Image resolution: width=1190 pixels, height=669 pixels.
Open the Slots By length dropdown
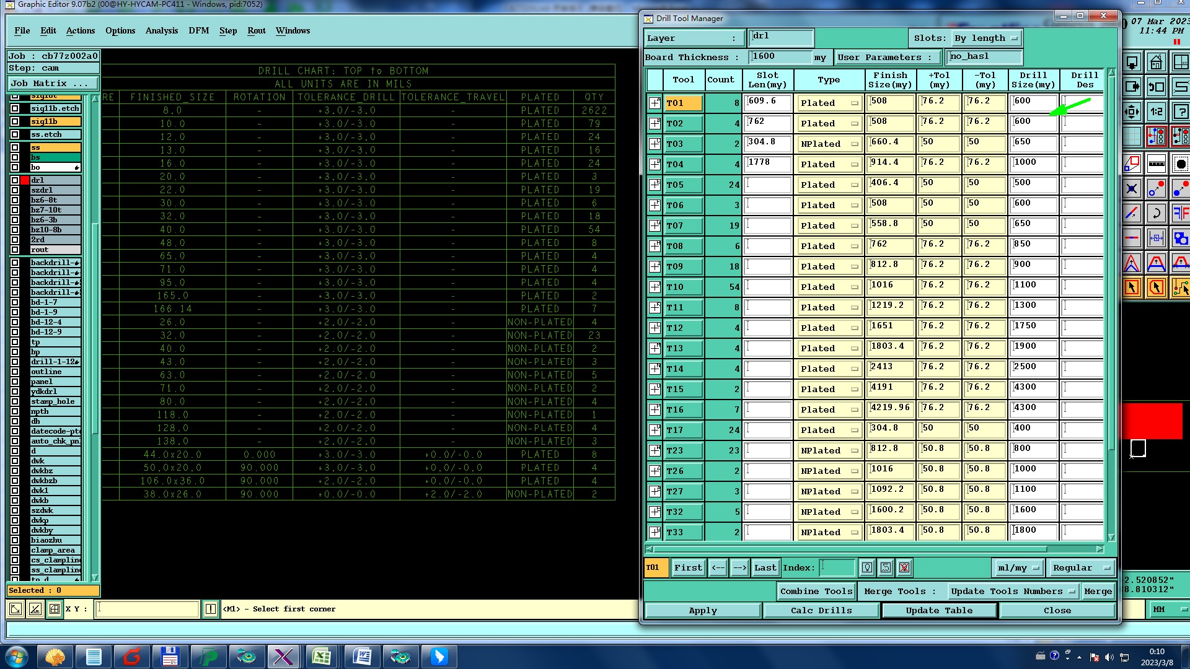987,38
